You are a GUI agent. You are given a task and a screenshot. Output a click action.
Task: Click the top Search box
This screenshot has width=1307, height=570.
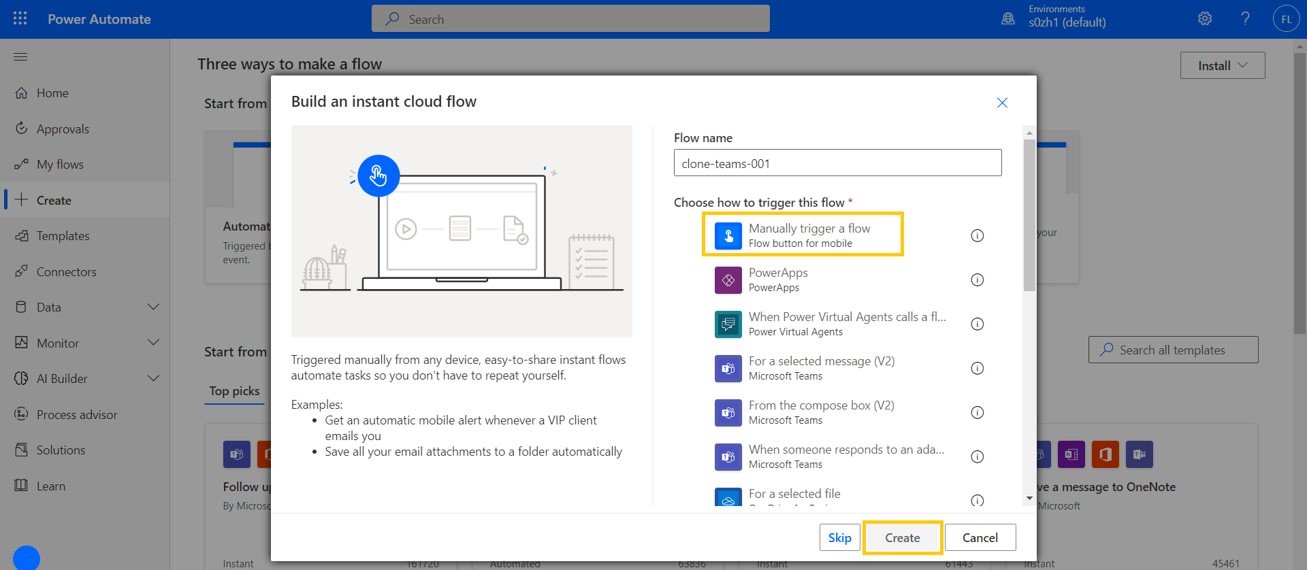[x=570, y=19]
